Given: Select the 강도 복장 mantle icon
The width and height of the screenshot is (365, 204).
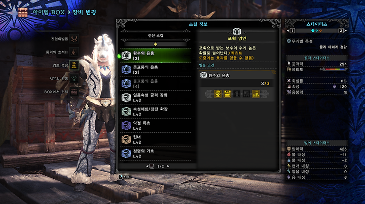Looking at the screenshot, I should click(x=74, y=65).
